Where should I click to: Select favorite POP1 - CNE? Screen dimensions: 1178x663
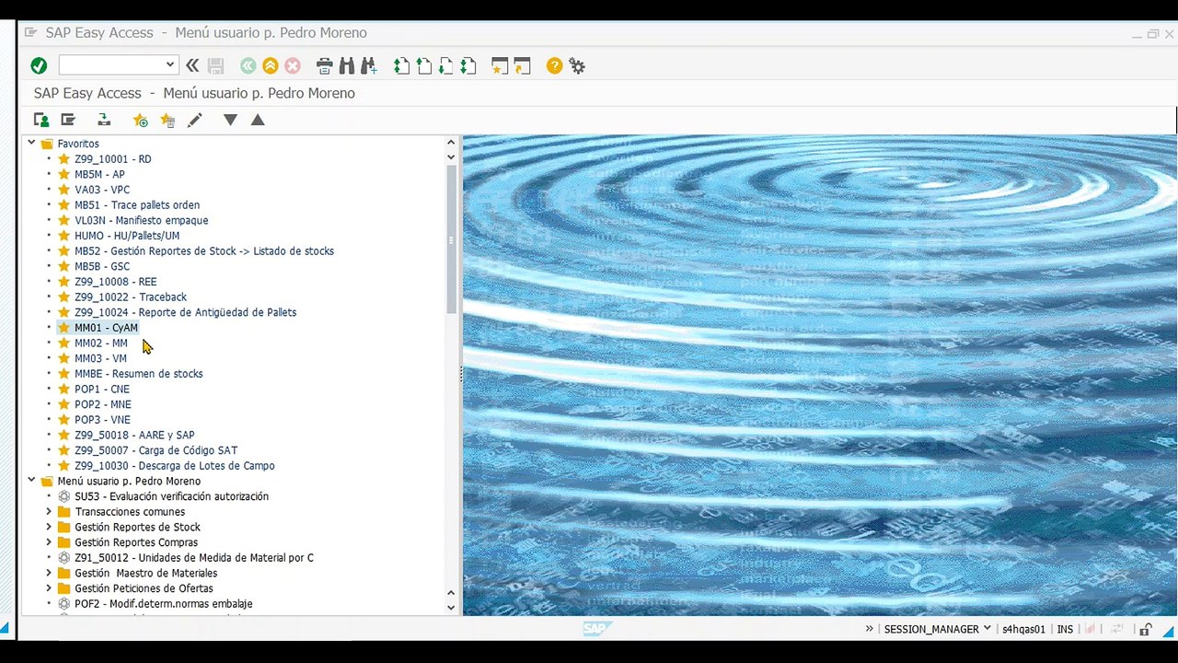[102, 389]
